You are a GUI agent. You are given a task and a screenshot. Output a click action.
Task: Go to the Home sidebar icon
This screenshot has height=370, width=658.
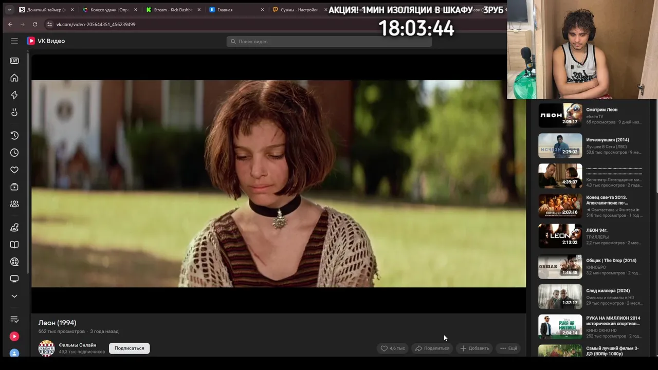tap(14, 78)
